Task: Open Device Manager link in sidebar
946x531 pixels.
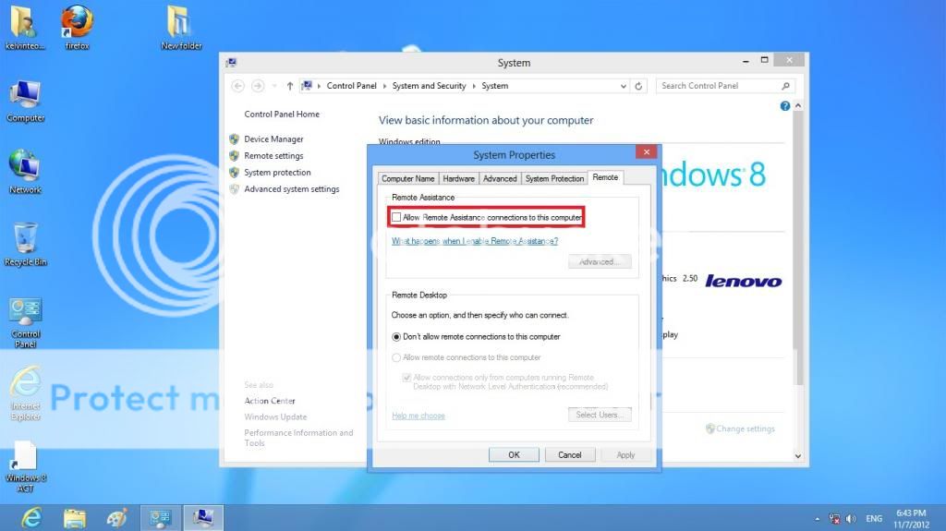Action: coord(273,139)
